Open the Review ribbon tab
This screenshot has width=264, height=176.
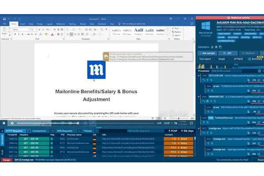pos(83,24)
